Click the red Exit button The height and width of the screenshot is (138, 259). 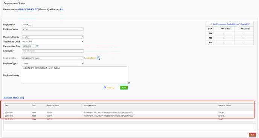[253, 135]
